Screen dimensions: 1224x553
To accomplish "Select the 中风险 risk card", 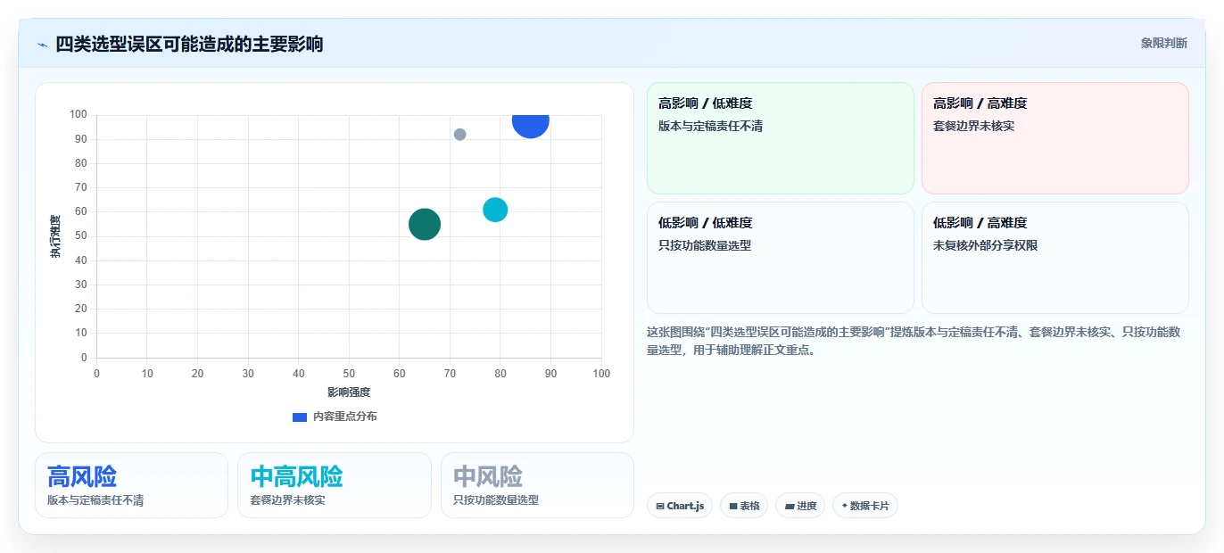I will pyautogui.click(x=537, y=485).
